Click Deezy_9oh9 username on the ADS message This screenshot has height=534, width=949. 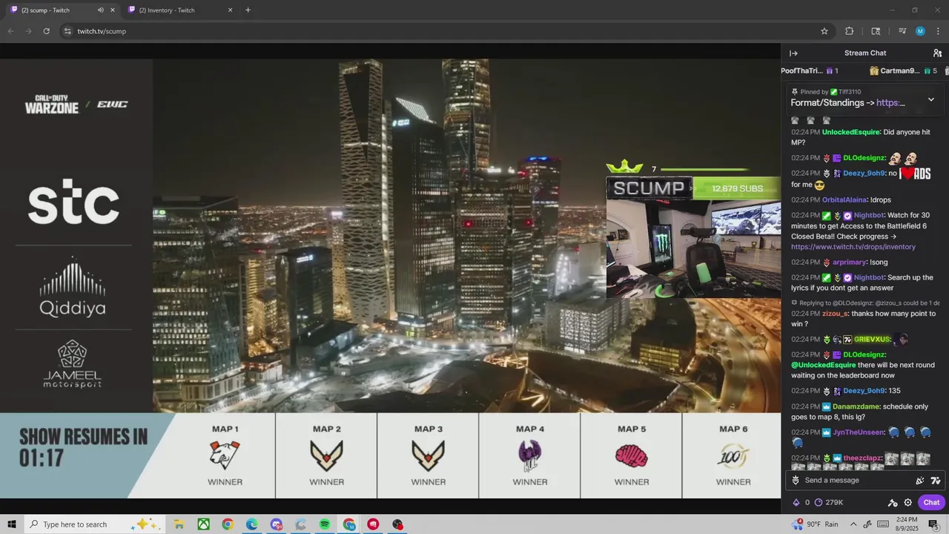pyautogui.click(x=864, y=174)
